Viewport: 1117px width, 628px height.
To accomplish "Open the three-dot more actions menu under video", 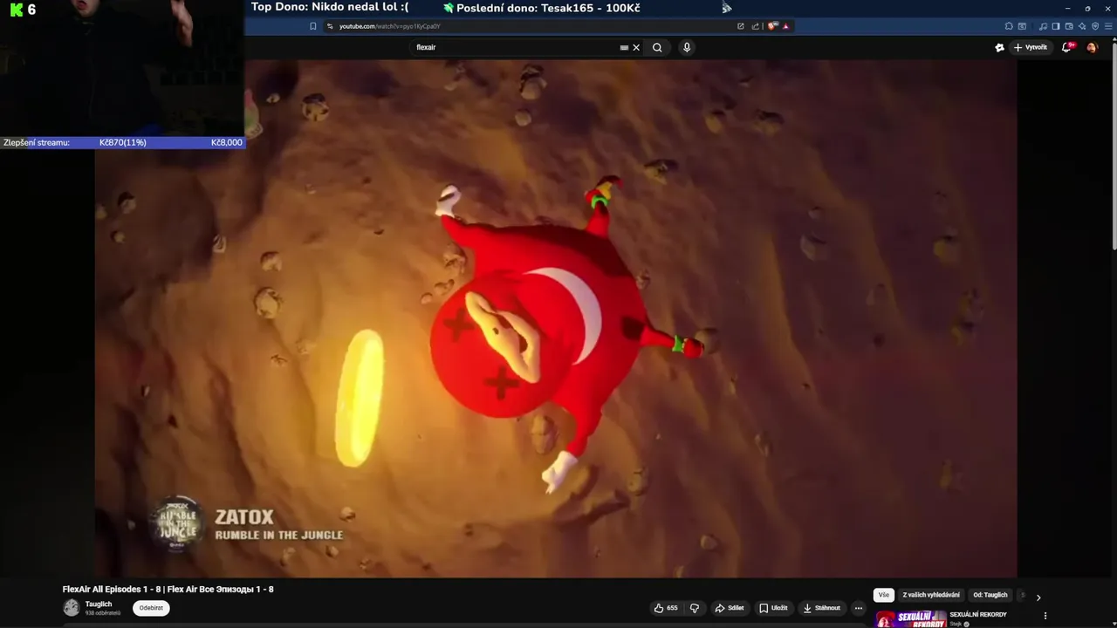I will (x=859, y=608).
